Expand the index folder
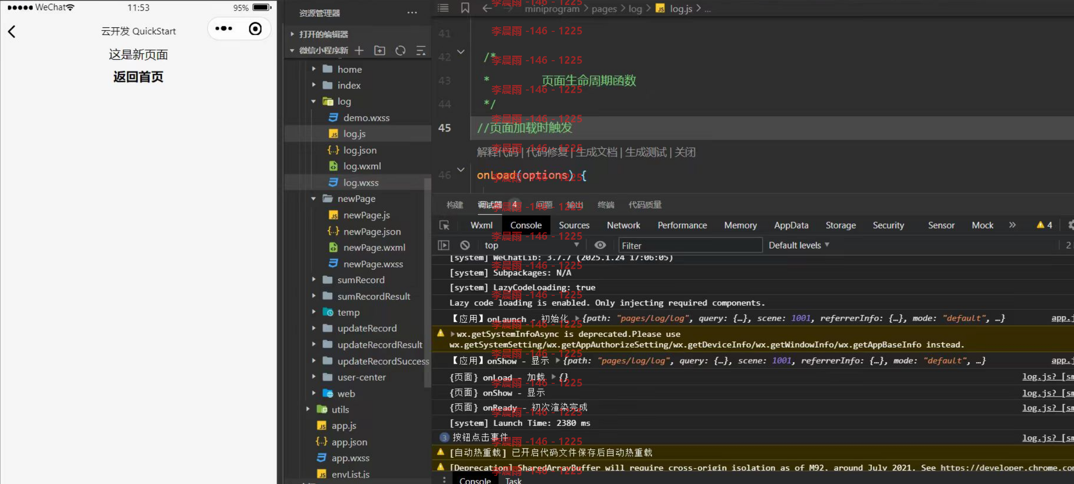 (x=314, y=85)
